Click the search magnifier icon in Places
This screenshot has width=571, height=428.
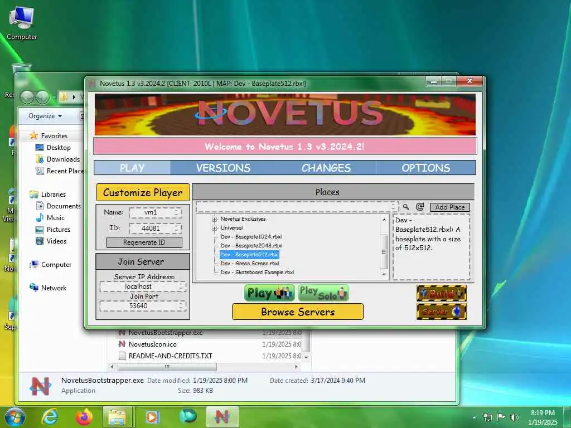406,207
